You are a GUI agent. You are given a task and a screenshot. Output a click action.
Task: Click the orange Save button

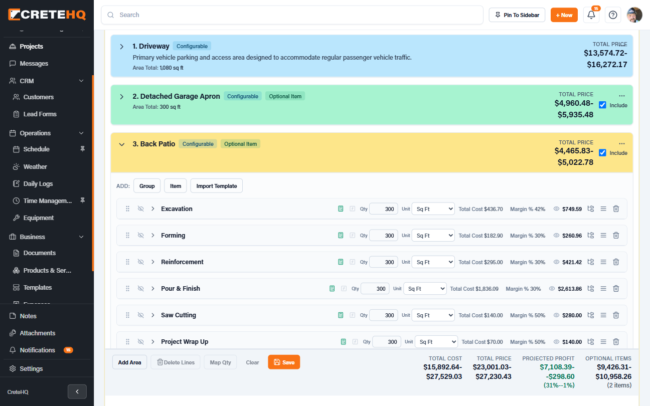tap(284, 362)
